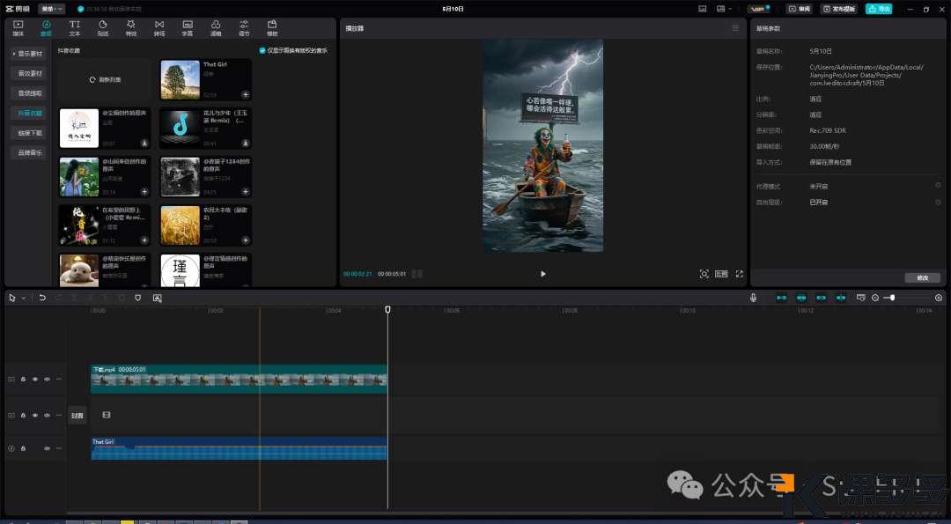Toggle visibility eye on the video track
Screen dimensions: 951x524
coord(35,379)
